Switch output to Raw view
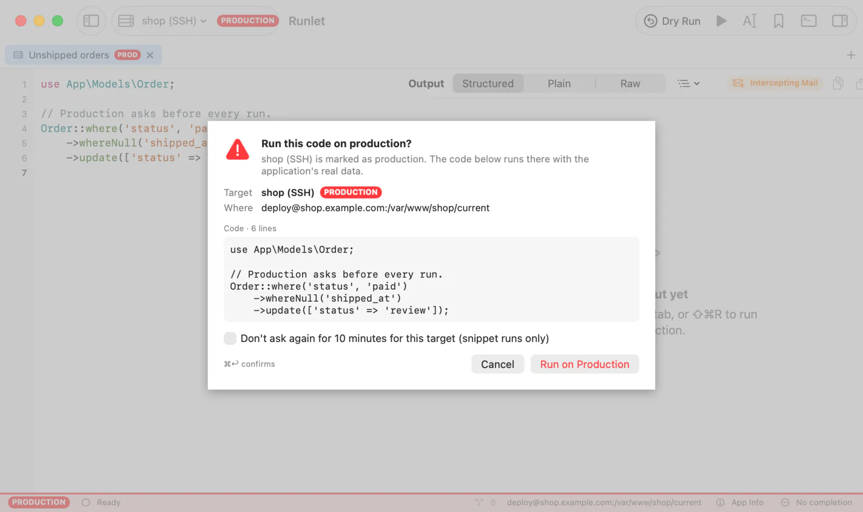Screen dimensions: 863x512 click(631, 84)
